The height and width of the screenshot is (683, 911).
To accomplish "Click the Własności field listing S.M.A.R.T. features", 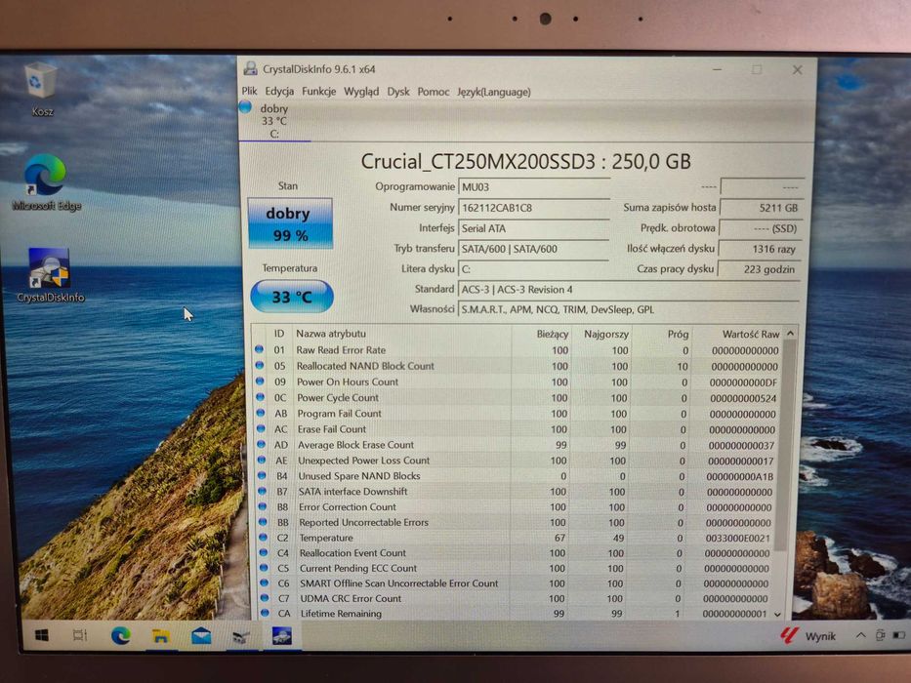I will [629, 309].
